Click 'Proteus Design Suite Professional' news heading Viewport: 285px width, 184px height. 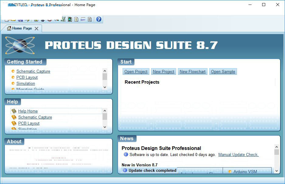[x=161, y=148]
